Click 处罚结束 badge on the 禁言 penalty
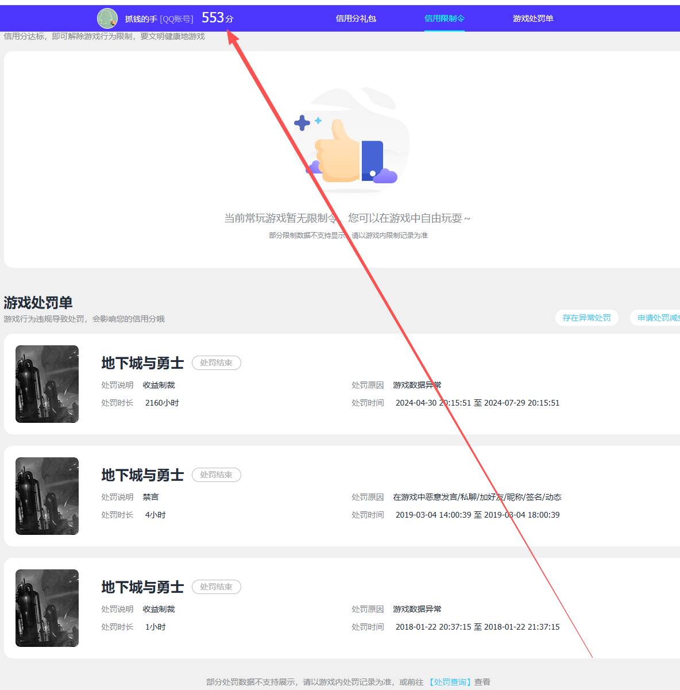The image size is (680, 690). [216, 475]
